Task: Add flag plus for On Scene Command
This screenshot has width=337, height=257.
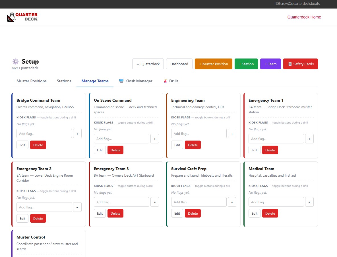Action: click(155, 139)
